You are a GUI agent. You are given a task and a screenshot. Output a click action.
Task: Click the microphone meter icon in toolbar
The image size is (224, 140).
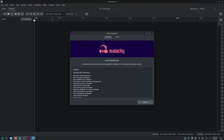(86, 14)
